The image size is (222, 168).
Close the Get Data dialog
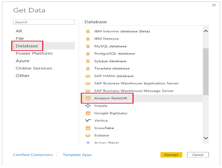pos(214,5)
